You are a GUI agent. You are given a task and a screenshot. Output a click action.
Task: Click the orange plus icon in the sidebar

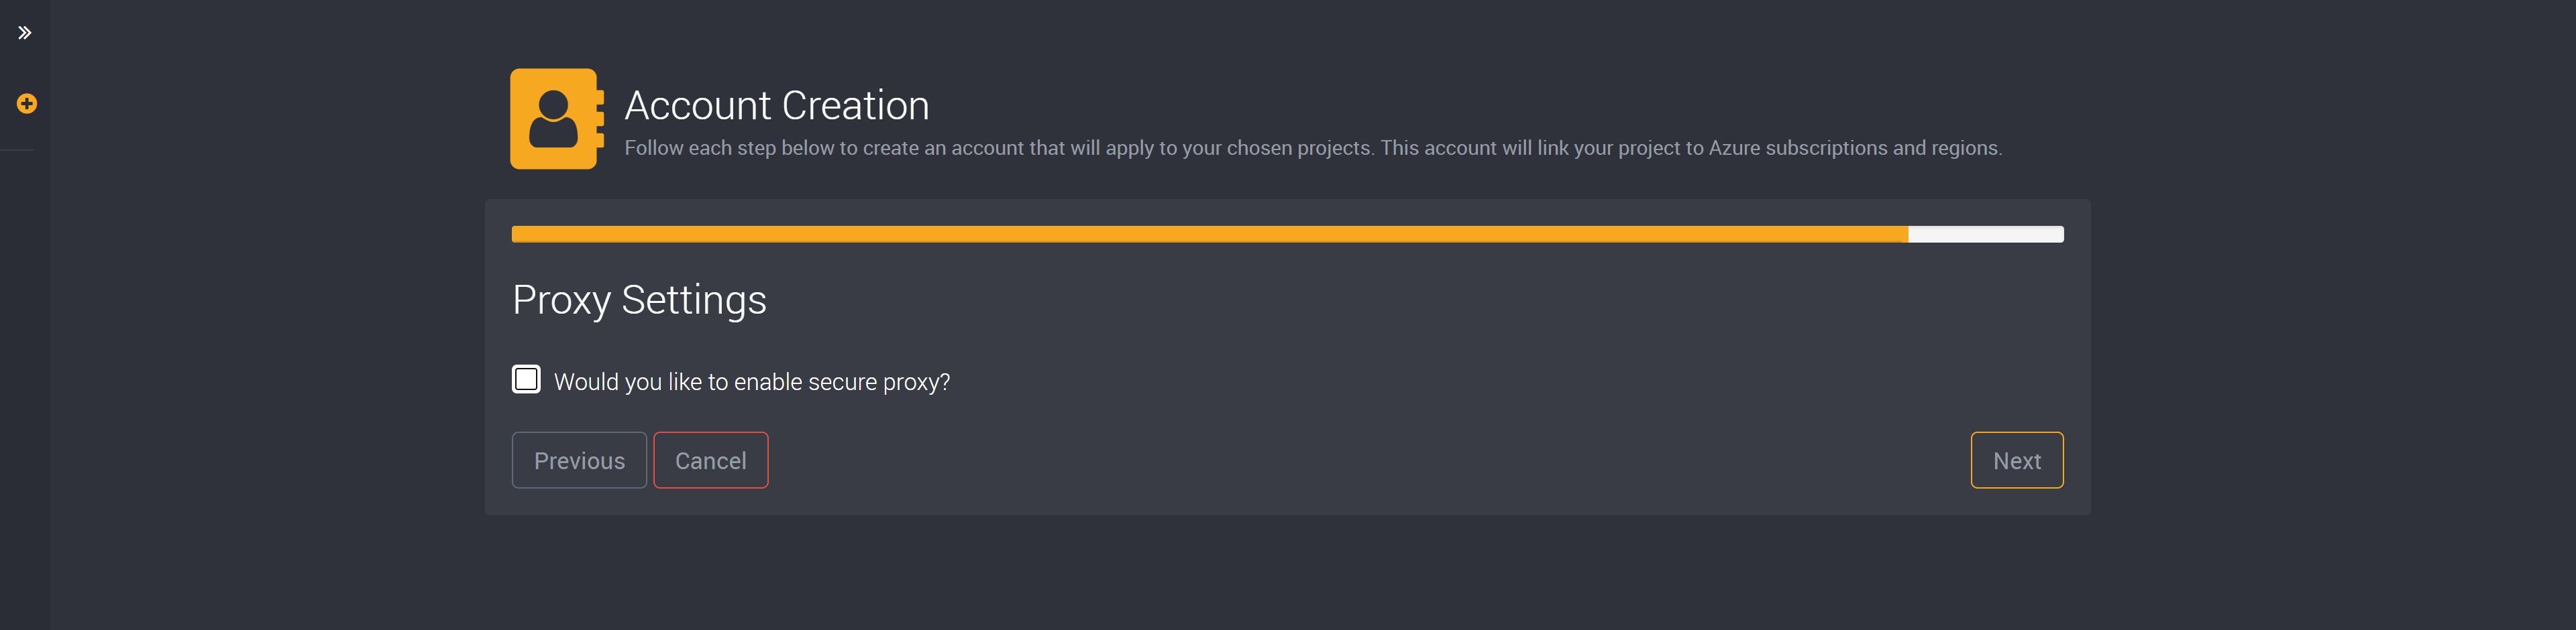[x=27, y=104]
